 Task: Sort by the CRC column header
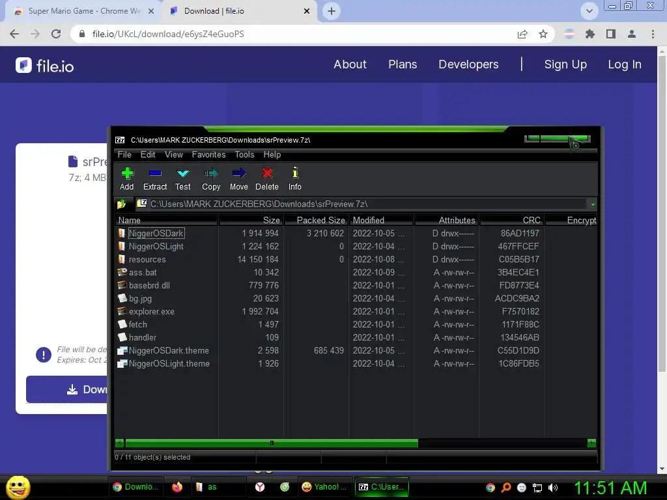511,220
